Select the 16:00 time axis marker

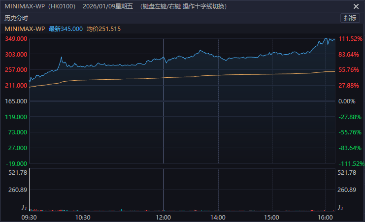tap(326, 217)
